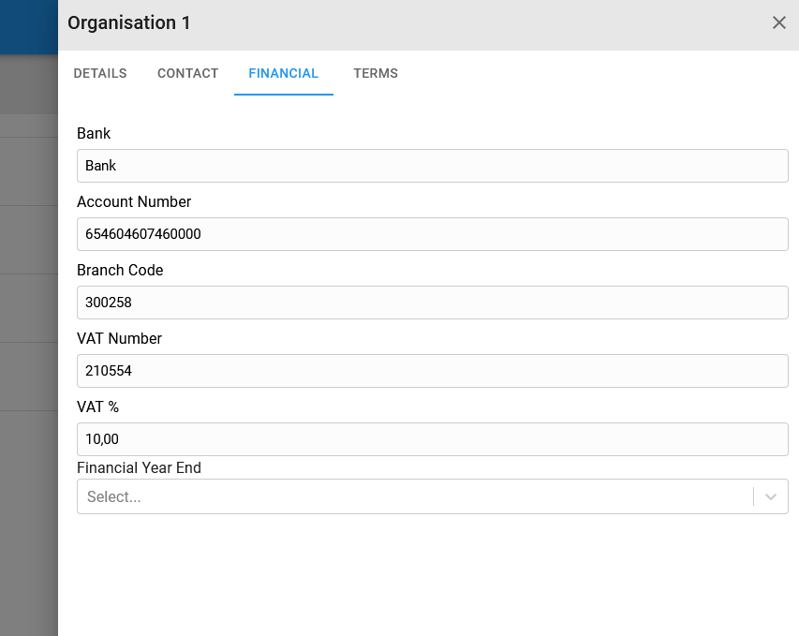Click the Financial Year End label
The width and height of the screenshot is (799, 636).
(140, 467)
